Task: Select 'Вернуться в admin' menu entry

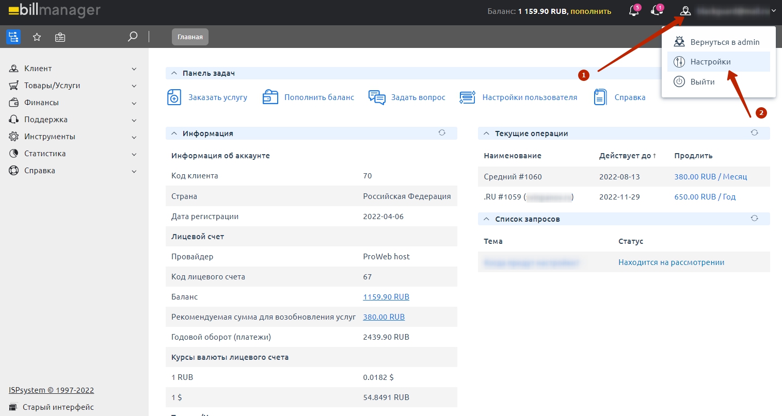Action: (719, 42)
